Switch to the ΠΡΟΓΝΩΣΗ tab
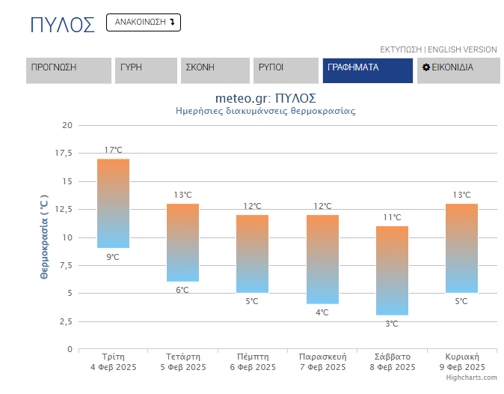The height and width of the screenshot is (394, 504). (x=69, y=70)
